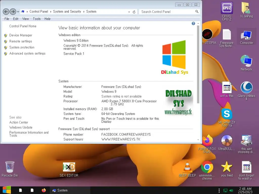Image resolution: width=259 pixels, height=194 pixels.
Task: Open the View menu
Action: click(x=26, y=19)
